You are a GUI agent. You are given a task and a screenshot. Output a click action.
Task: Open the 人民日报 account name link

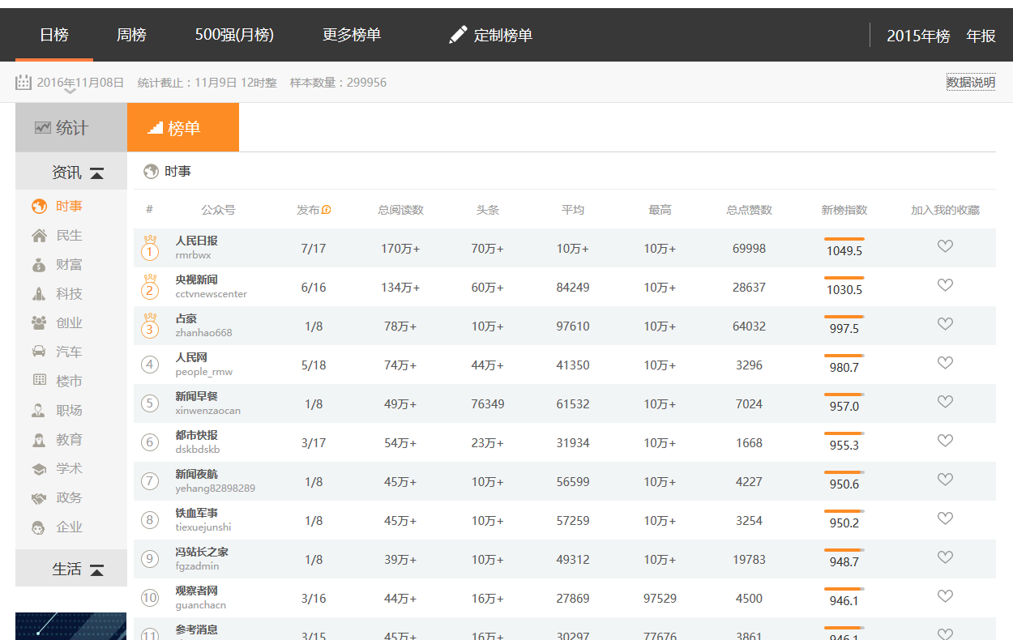(196, 241)
